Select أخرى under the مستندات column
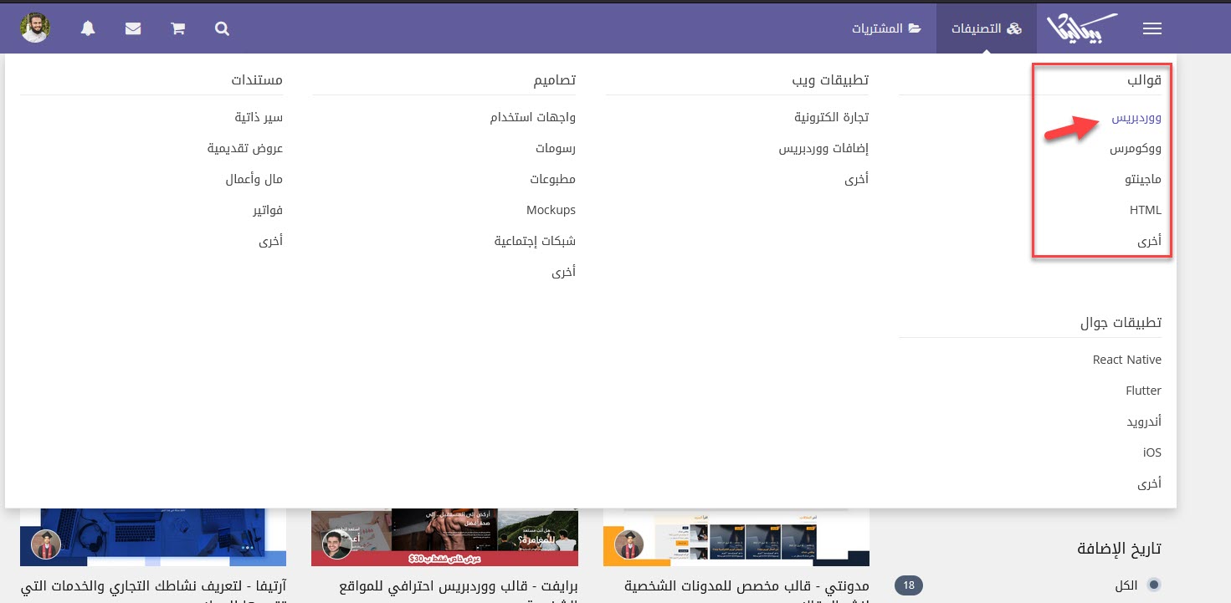The width and height of the screenshot is (1231, 603). coord(270,241)
